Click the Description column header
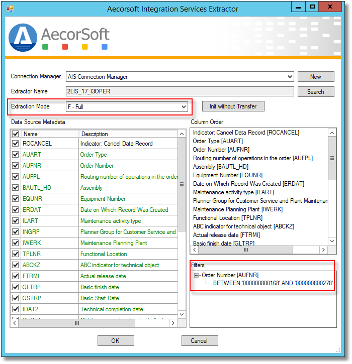 click(128, 134)
